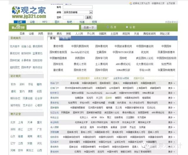Click the 密码 input field
Screen dimensions: 188x155
coord(73,17)
